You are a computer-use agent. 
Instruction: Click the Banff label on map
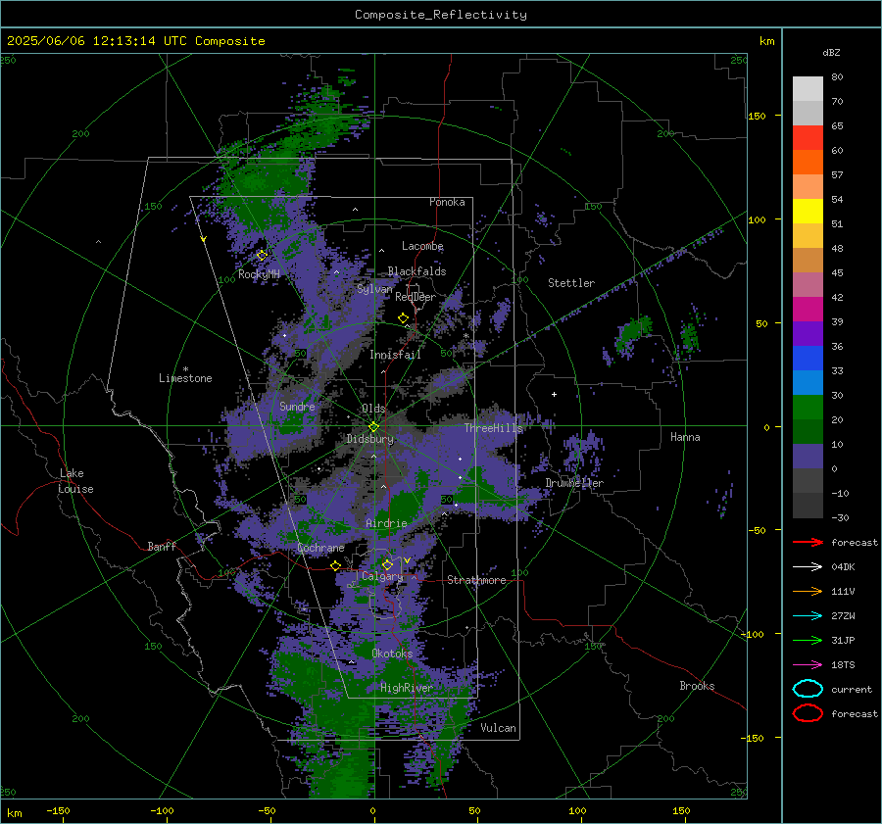pos(162,546)
